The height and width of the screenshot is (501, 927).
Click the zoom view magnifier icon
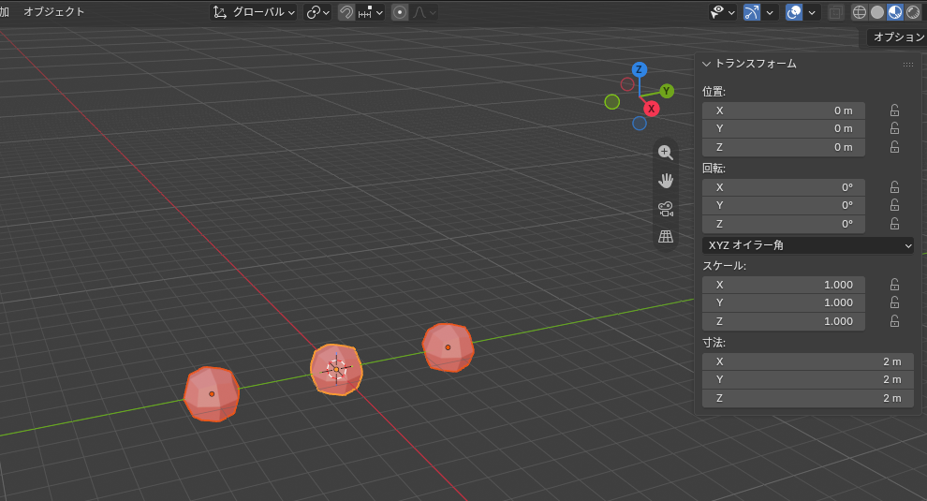point(666,152)
